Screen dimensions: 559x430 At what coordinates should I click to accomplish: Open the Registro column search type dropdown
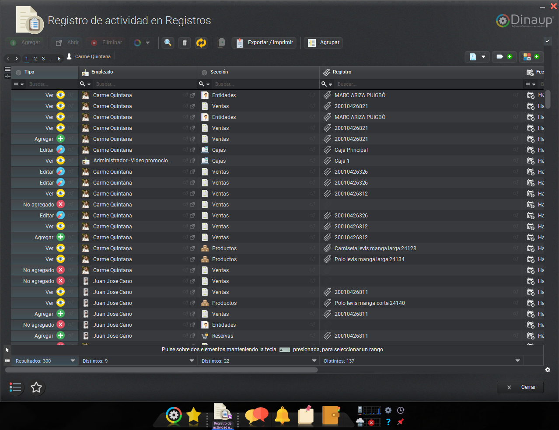tap(327, 84)
